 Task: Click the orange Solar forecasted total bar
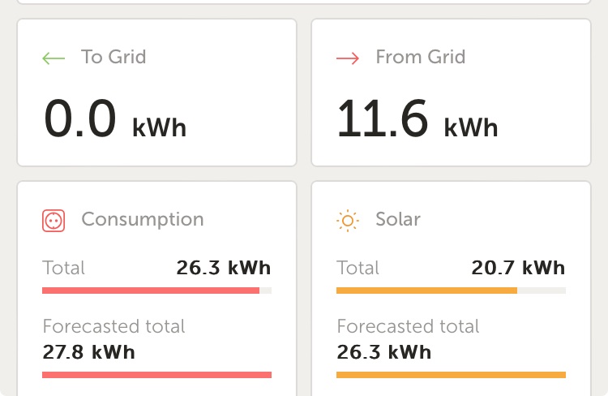pos(451,374)
